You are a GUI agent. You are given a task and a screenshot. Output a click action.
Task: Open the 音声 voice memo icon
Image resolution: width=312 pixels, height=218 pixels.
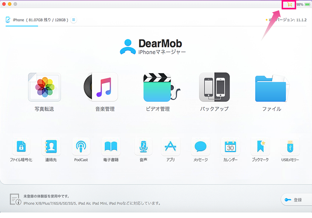click(143, 147)
